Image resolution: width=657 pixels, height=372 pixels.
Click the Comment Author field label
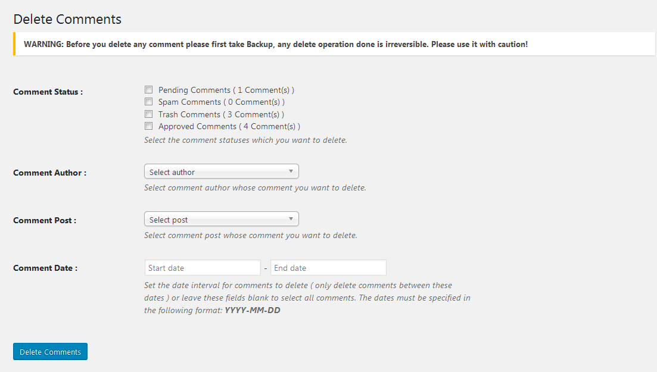click(x=49, y=173)
